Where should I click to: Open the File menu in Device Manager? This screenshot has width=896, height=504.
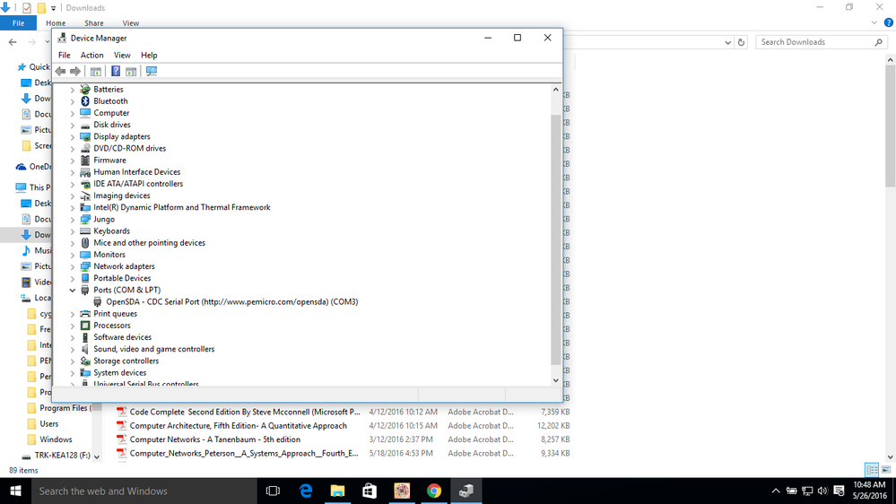tap(64, 56)
